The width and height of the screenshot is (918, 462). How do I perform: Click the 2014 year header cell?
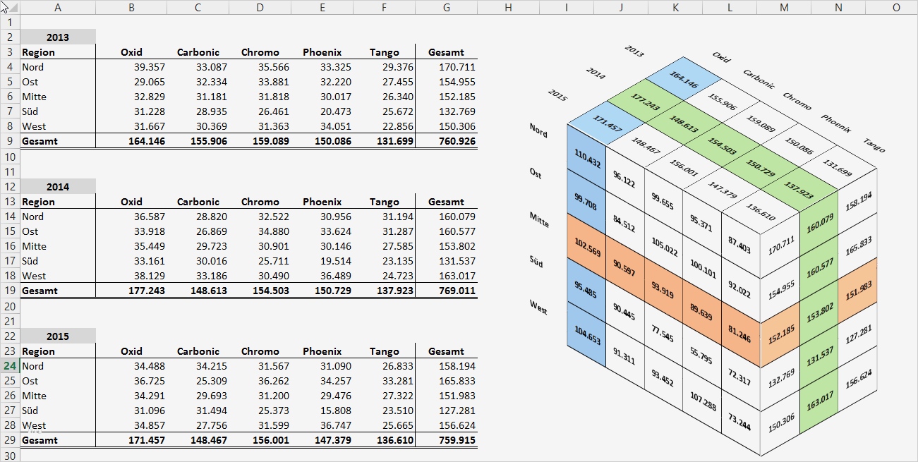(x=58, y=186)
